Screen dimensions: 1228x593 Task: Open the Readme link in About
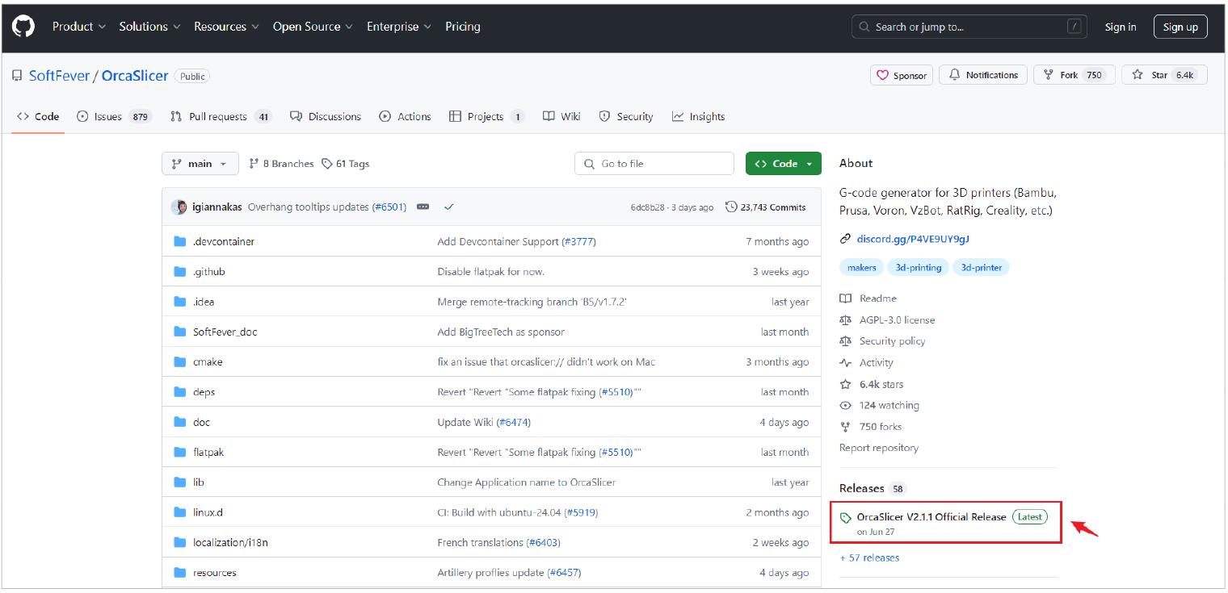coord(877,299)
